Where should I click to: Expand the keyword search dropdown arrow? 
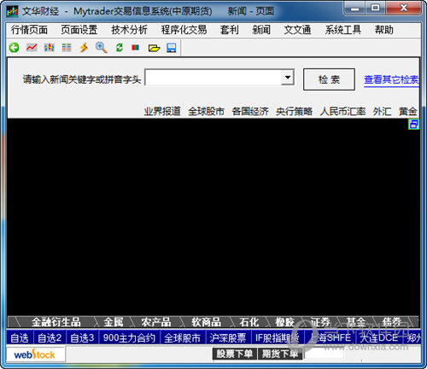[x=288, y=77]
